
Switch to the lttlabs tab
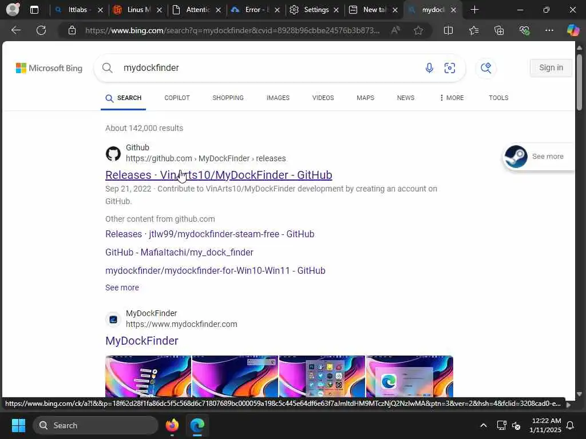[78, 10]
